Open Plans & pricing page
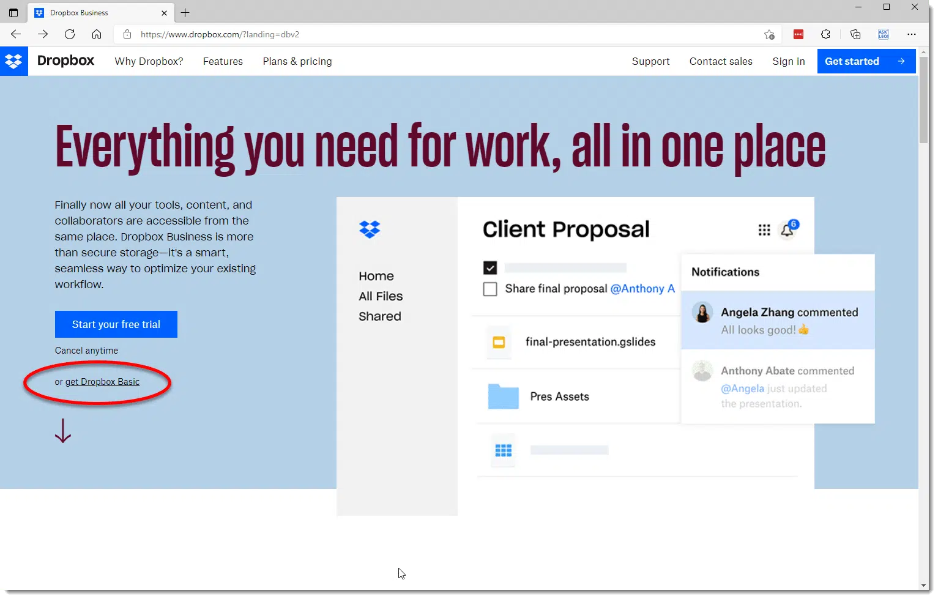Screen dimensions: 938x599 (297, 61)
